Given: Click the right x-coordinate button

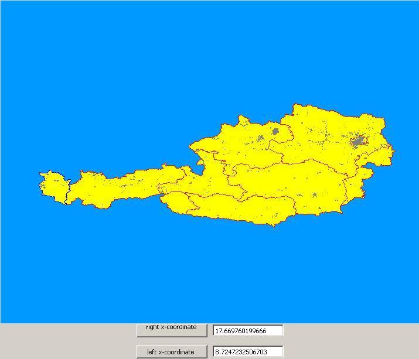Looking at the screenshot, I should click(x=172, y=330).
